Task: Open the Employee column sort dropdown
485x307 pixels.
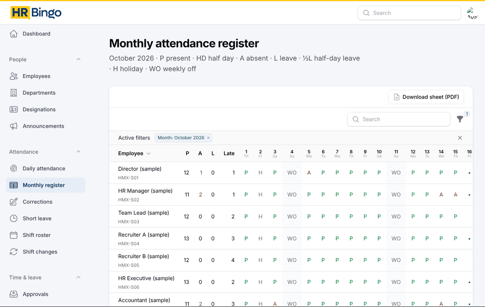Action: (x=148, y=153)
